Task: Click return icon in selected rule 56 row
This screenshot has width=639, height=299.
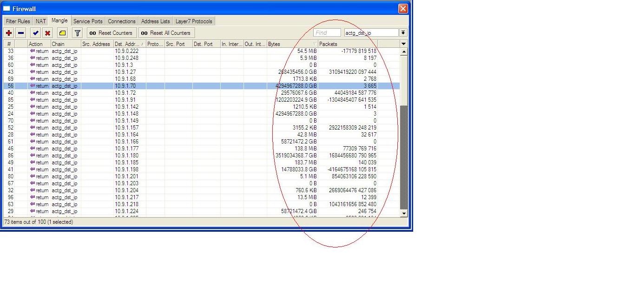Action: 33,86
